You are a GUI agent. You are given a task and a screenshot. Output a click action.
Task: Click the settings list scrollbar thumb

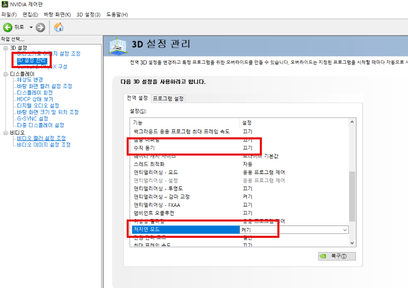[352, 196]
